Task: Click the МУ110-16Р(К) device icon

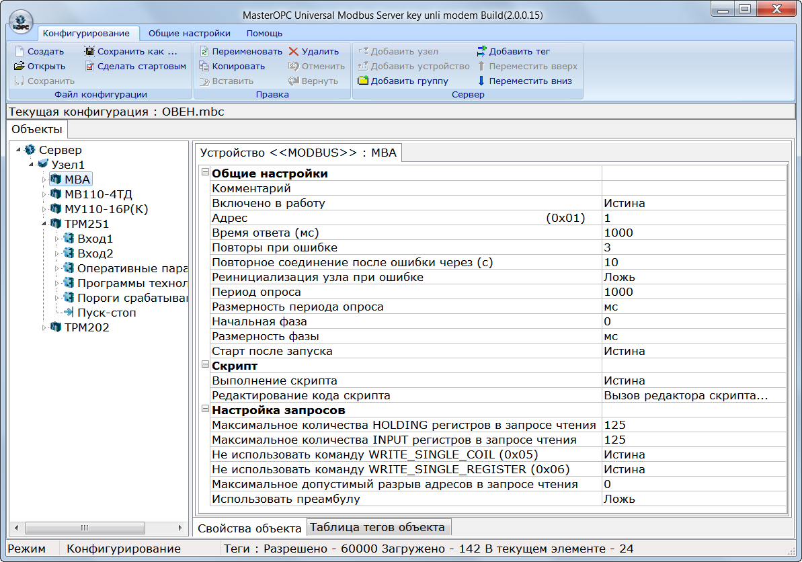Action: click(56, 208)
